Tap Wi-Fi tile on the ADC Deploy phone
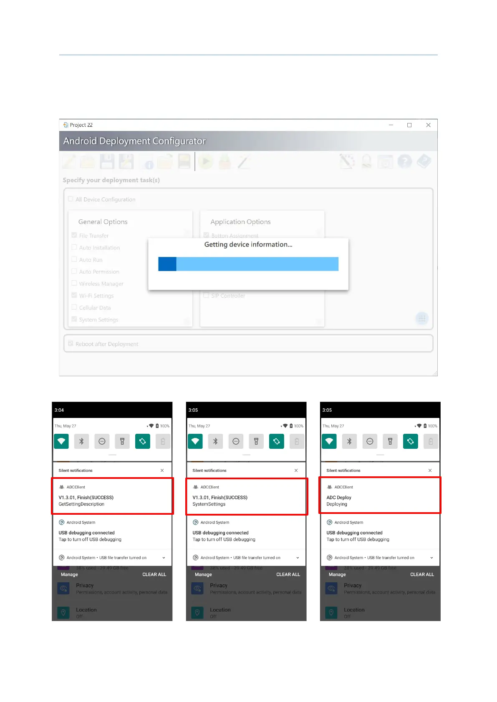 (x=329, y=441)
